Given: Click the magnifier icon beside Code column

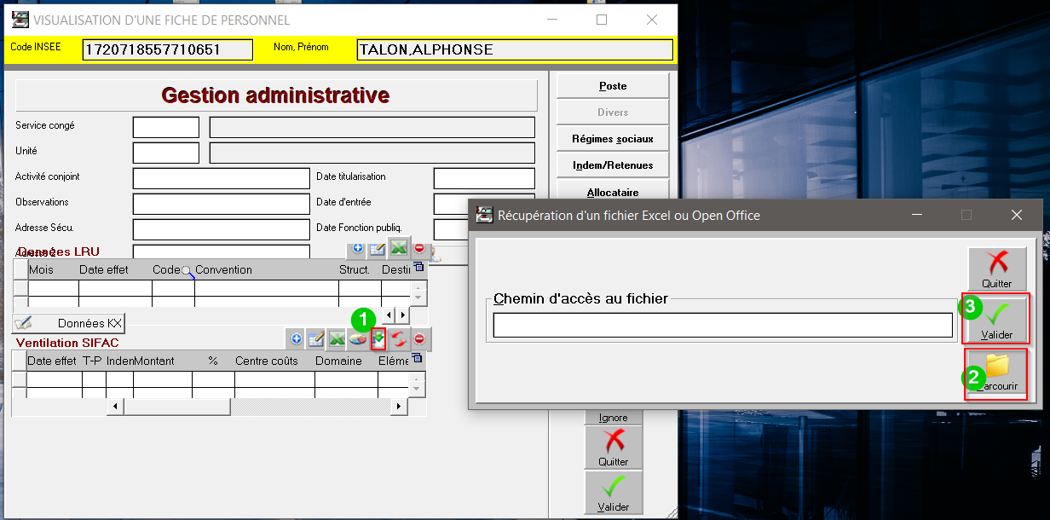Looking at the screenshot, I should tap(187, 270).
